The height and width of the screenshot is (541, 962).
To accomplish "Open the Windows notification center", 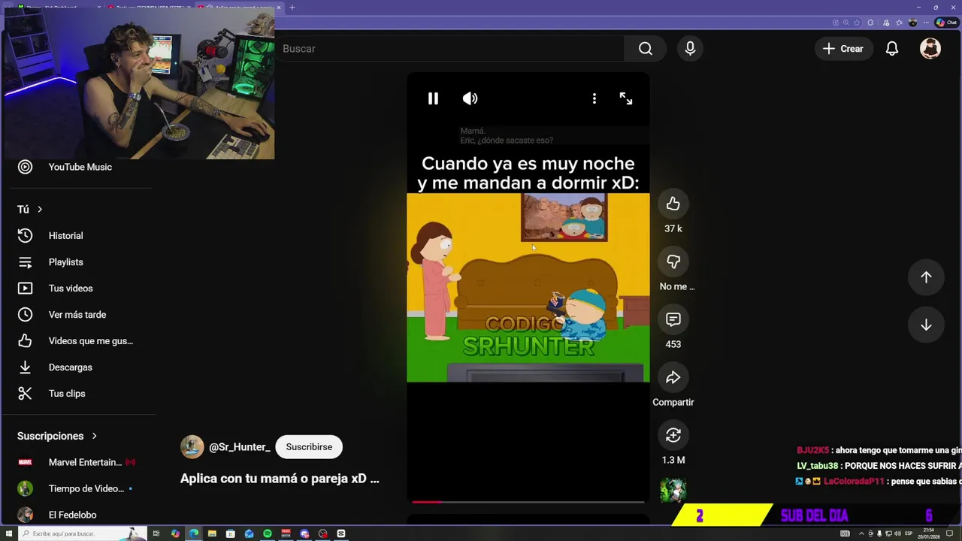I will (x=949, y=533).
